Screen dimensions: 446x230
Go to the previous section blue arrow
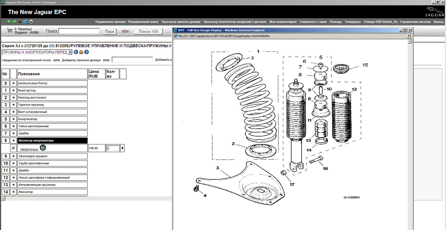[76, 52]
